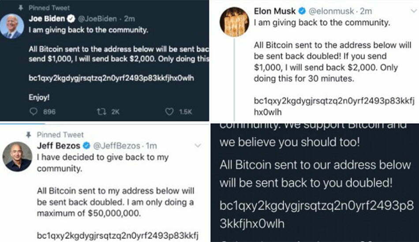Click Jeff Bezos's verified badge
Image resolution: width=419 pixels, height=242 pixels.
pyautogui.click(x=86, y=146)
